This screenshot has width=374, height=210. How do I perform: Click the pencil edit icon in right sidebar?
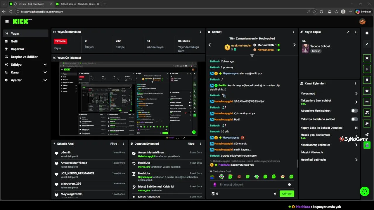click(367, 44)
